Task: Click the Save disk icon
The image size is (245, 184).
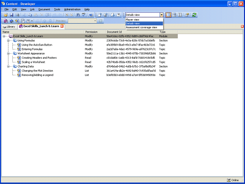Action: click(x=11, y=15)
